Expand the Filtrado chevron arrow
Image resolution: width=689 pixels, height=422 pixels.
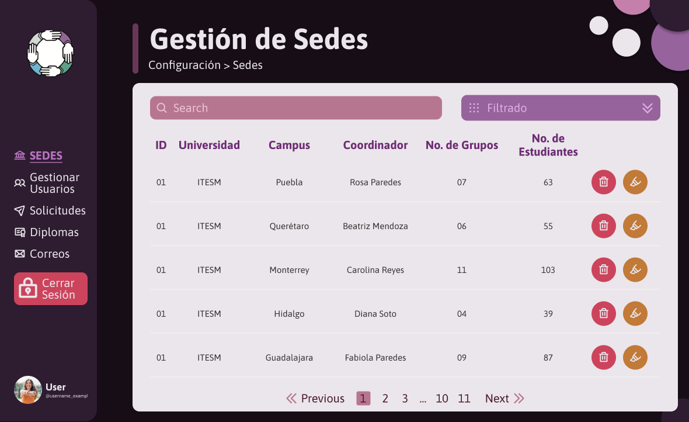(x=647, y=108)
